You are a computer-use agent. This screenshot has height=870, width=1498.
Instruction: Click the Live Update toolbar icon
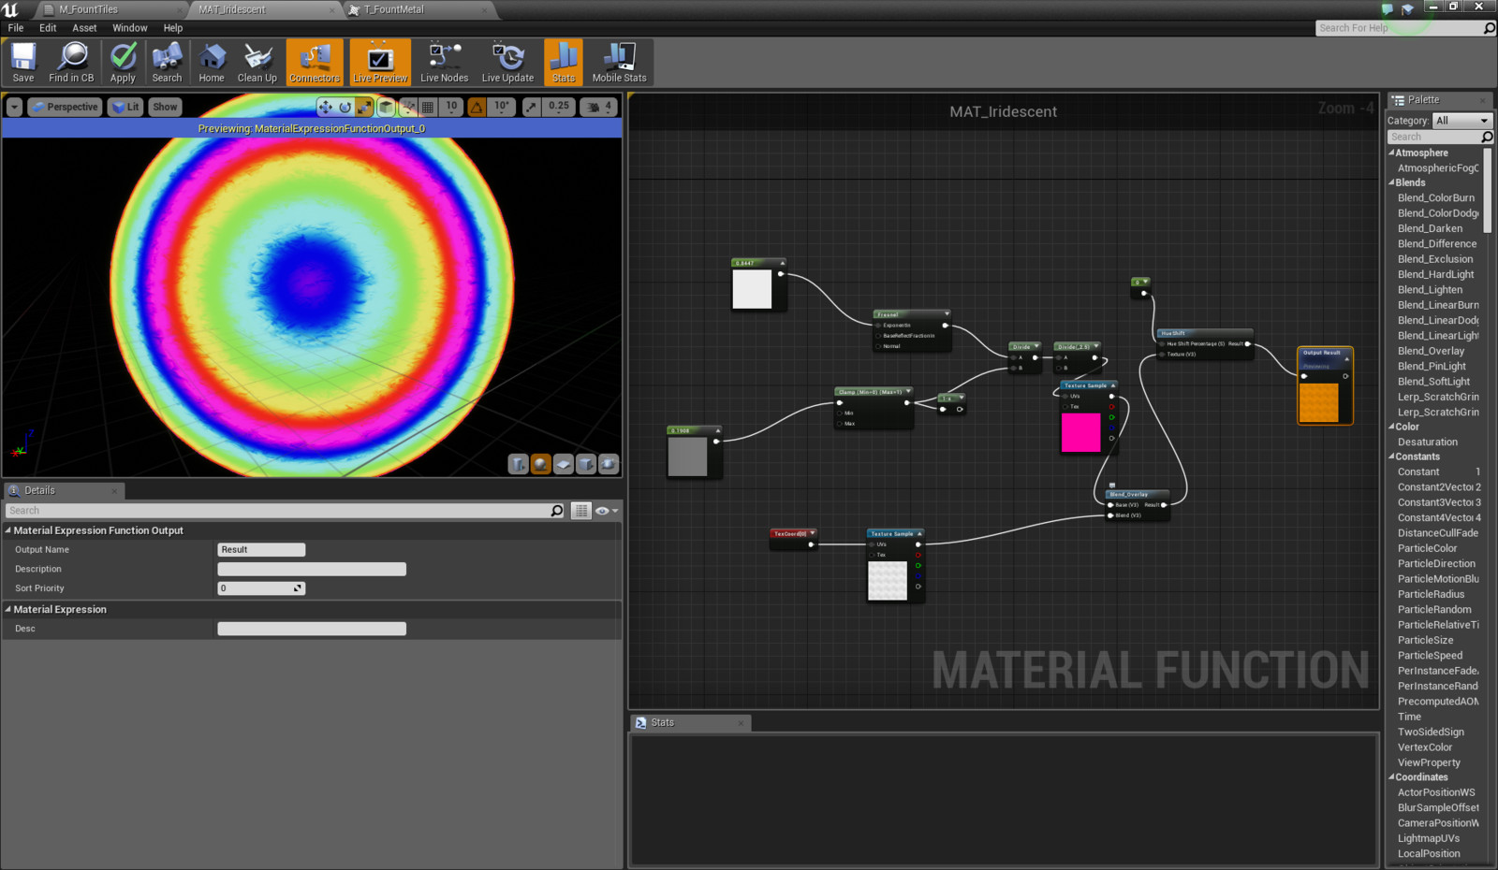(507, 63)
